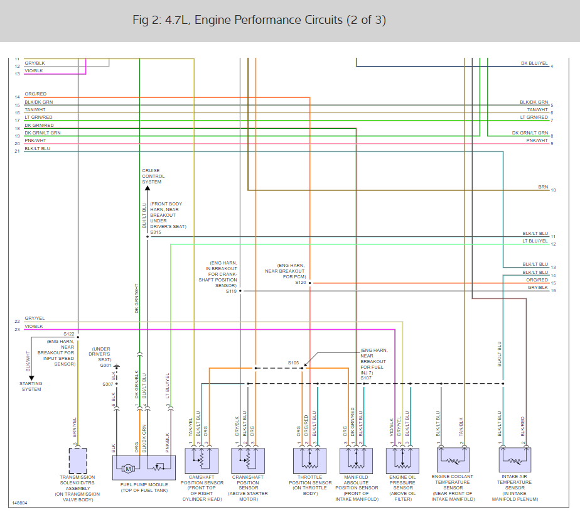Click the Engine Coolant Temperature Sensor symbol
This screenshot has height=512, width=580.
point(453,459)
